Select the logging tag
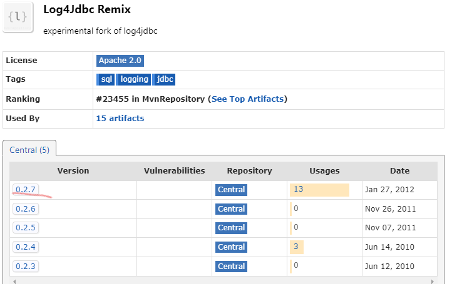 click(x=133, y=79)
